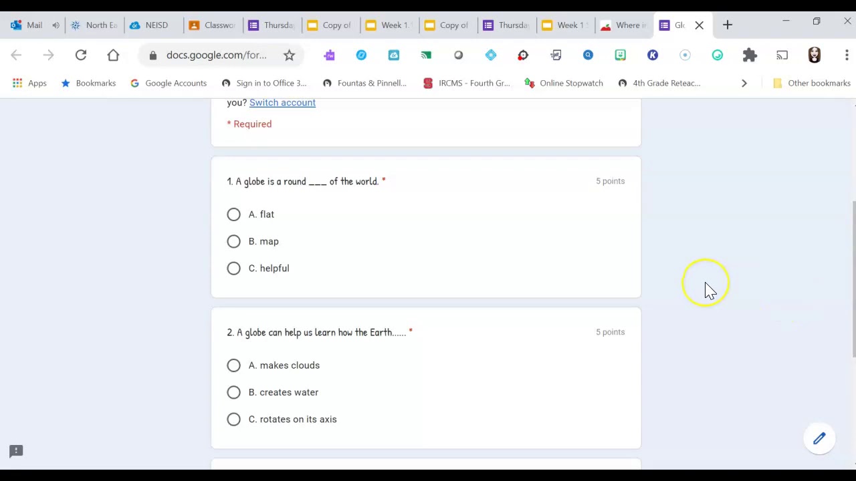Show more bookmarks with the chevron
The image size is (856, 481).
(744, 83)
